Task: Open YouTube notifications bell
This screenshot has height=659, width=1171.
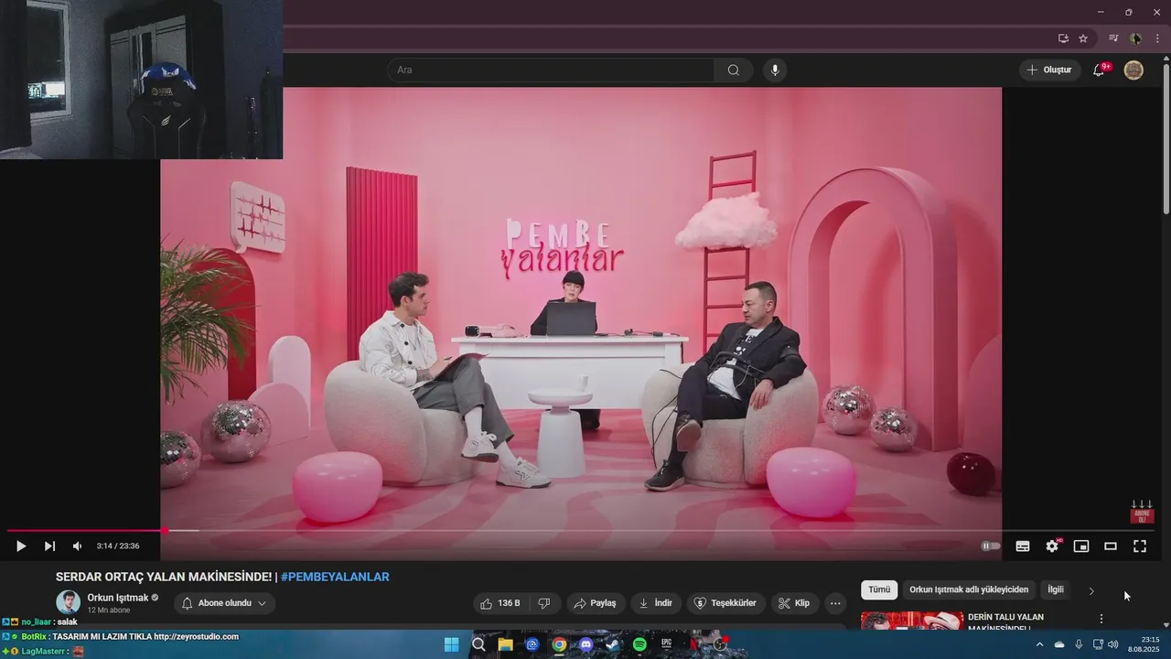Action: pyautogui.click(x=1100, y=70)
